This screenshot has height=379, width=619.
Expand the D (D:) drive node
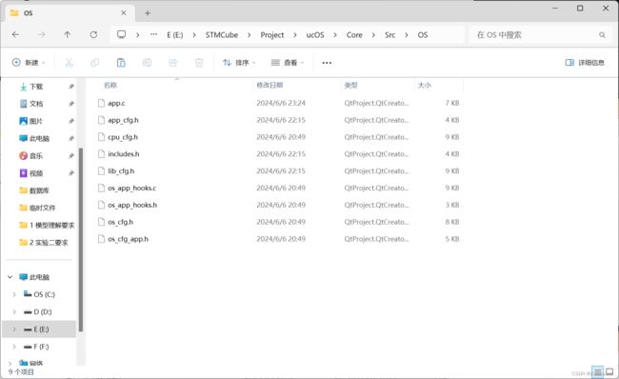[x=14, y=312]
